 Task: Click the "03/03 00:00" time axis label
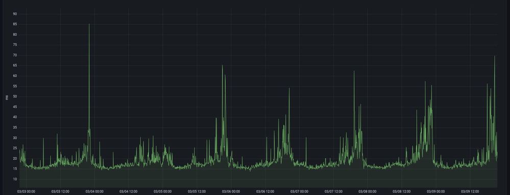click(x=26, y=192)
